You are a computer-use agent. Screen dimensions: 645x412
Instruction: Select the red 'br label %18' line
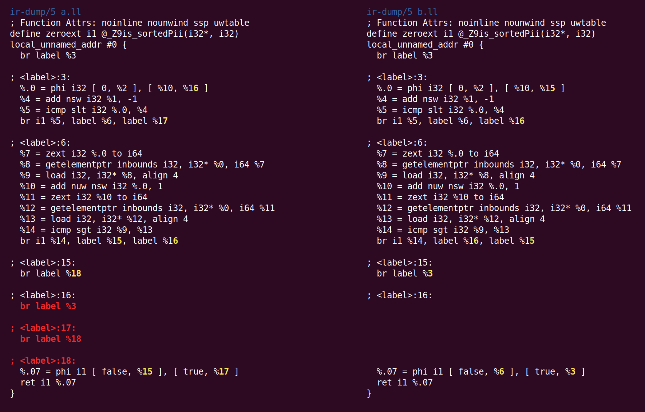point(51,339)
